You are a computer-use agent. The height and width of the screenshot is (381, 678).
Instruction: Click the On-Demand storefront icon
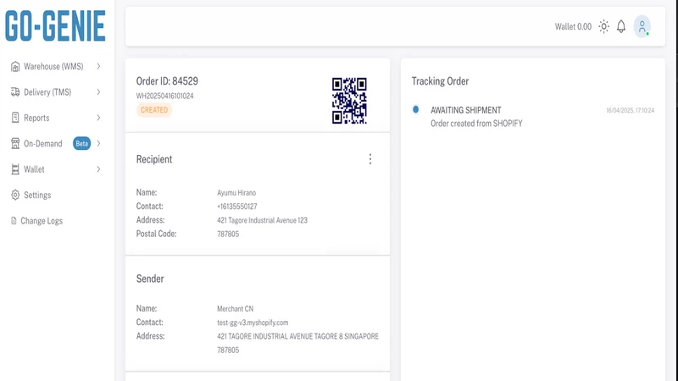tap(15, 143)
